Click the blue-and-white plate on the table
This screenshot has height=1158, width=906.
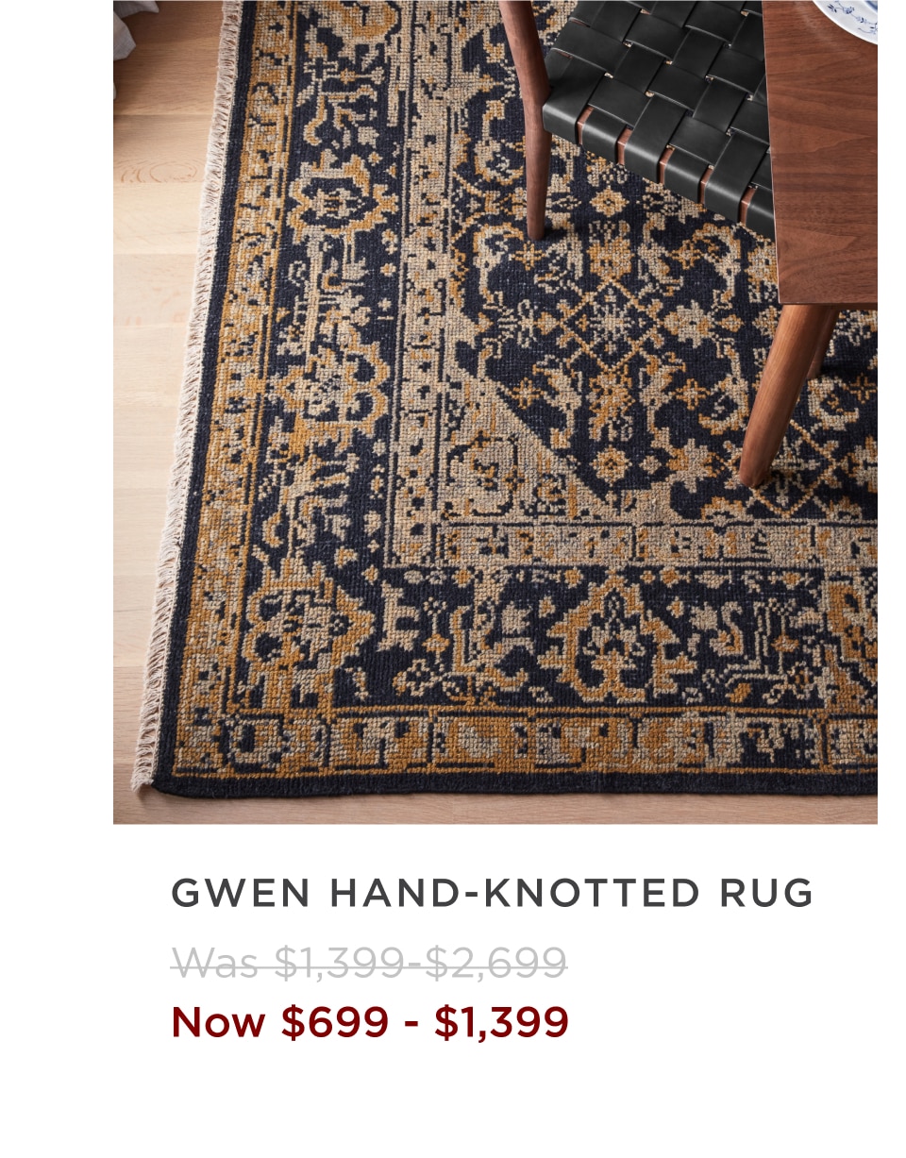click(849, 19)
